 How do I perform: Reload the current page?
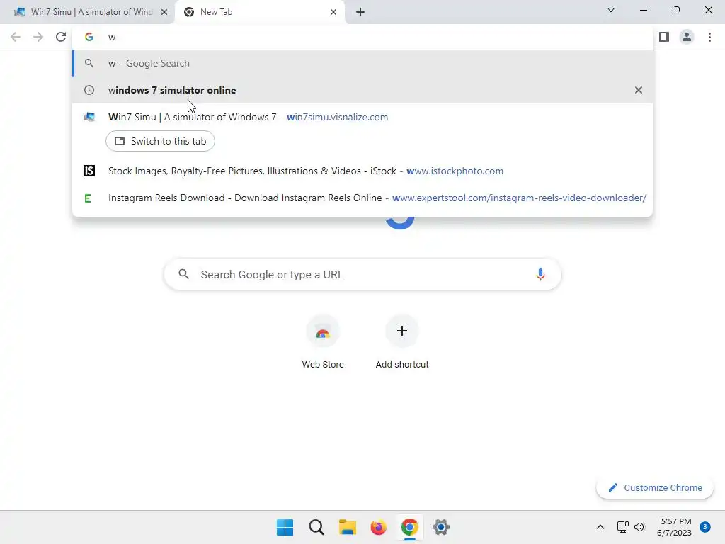point(61,37)
